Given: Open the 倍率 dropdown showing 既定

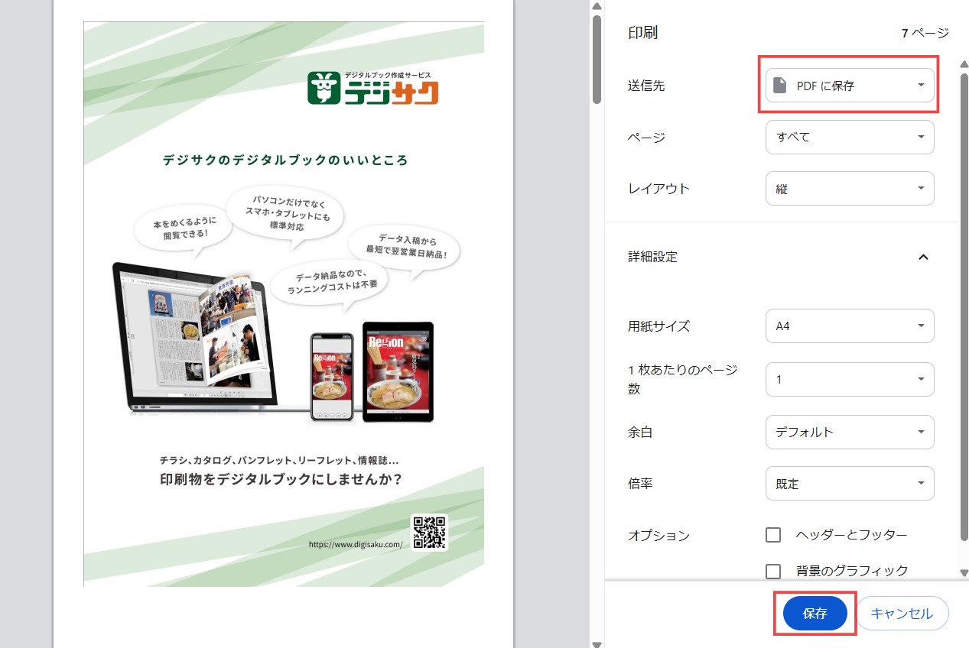Looking at the screenshot, I should 849,484.
